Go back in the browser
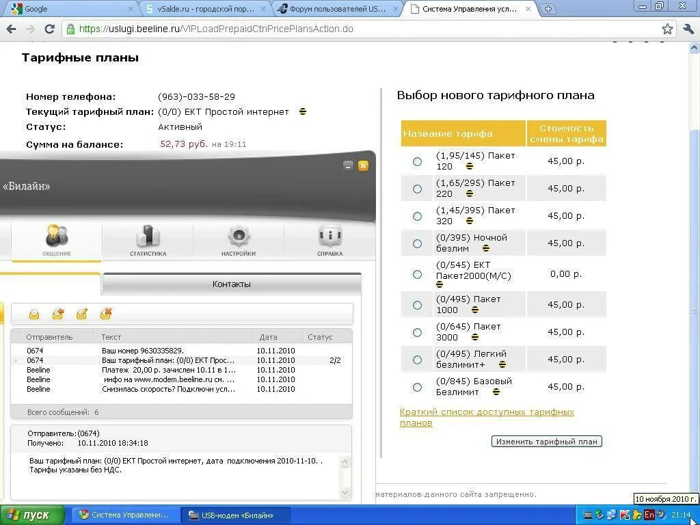This screenshot has width=700, height=525. pos(11,29)
